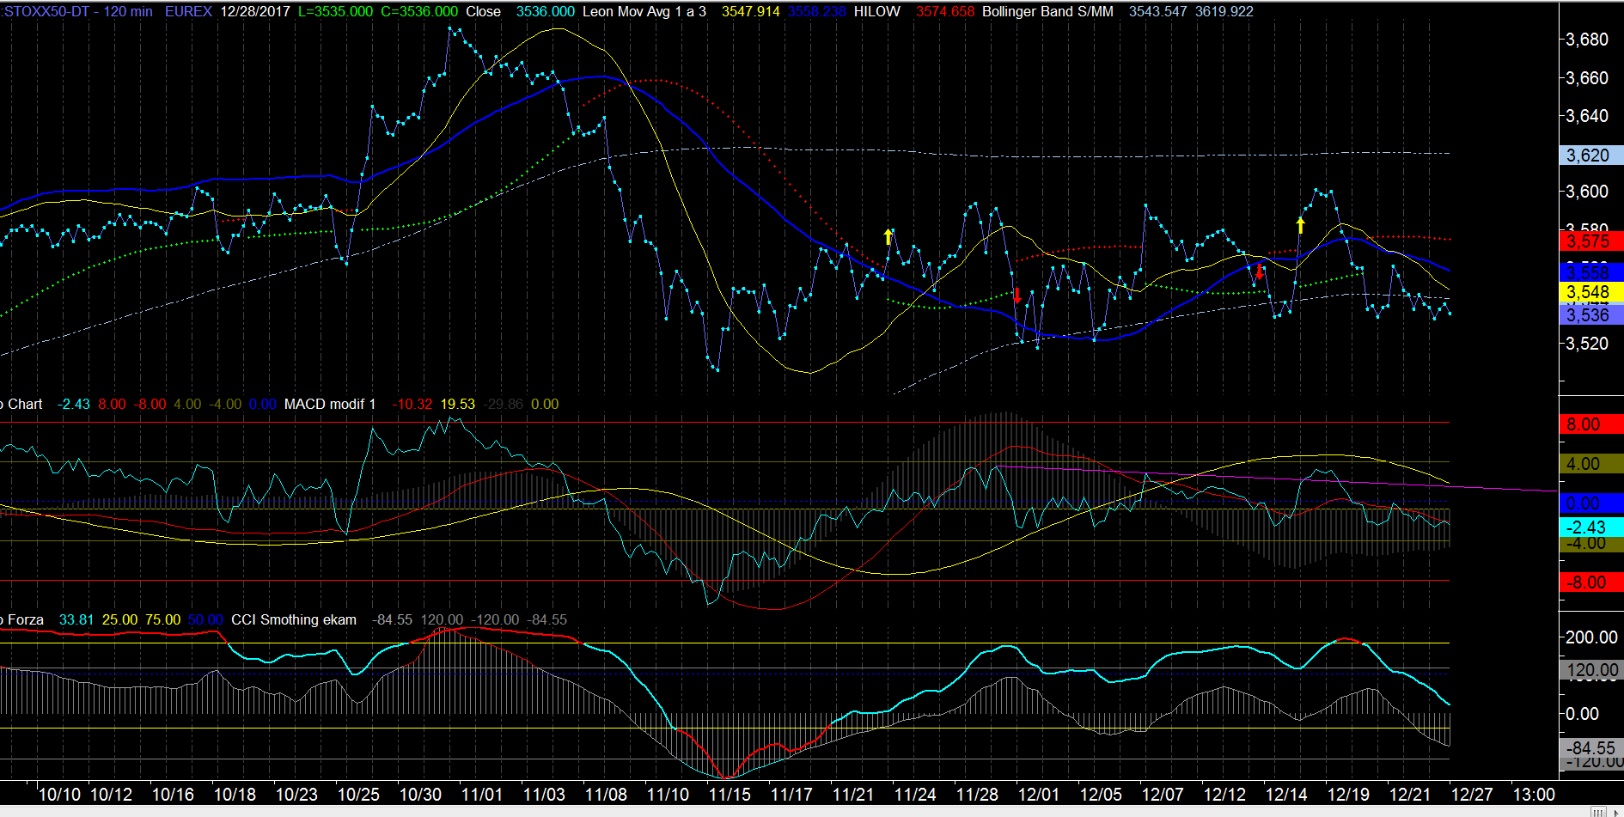
Task: Click the 13:00 time axis label
Action: click(1534, 795)
